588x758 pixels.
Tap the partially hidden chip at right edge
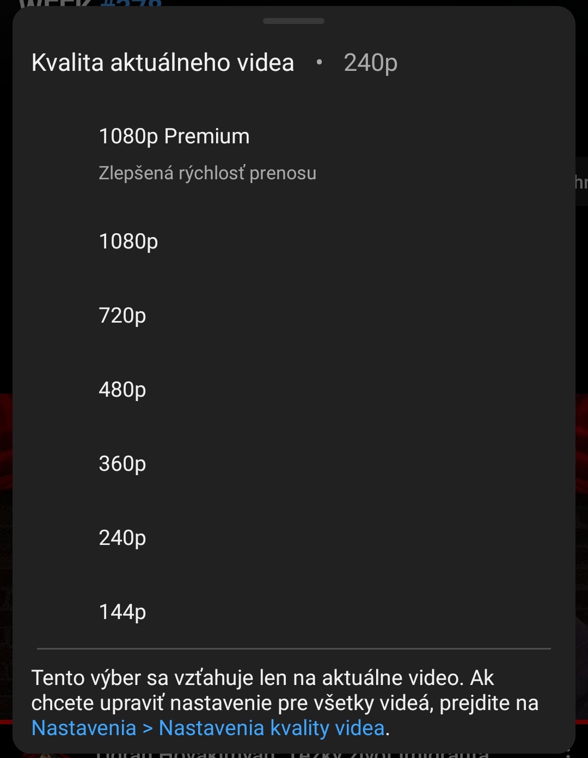(x=581, y=181)
